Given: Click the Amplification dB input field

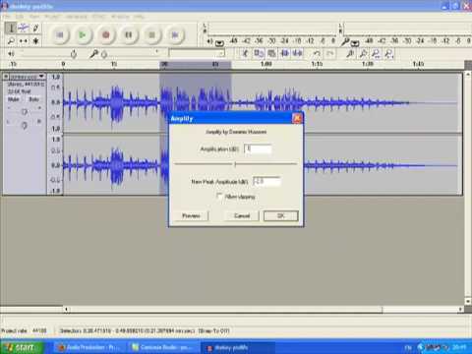Looking at the screenshot, I should [x=258, y=149].
